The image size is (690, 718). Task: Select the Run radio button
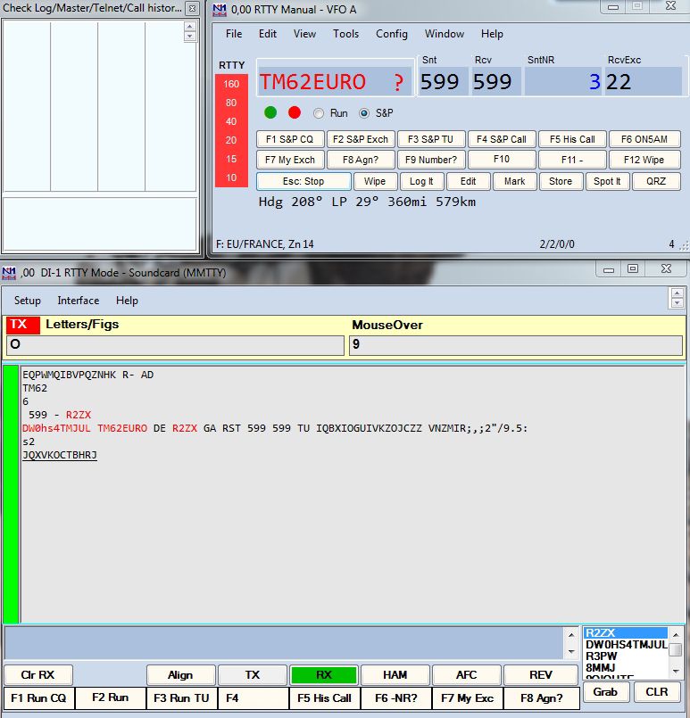pyautogui.click(x=319, y=113)
